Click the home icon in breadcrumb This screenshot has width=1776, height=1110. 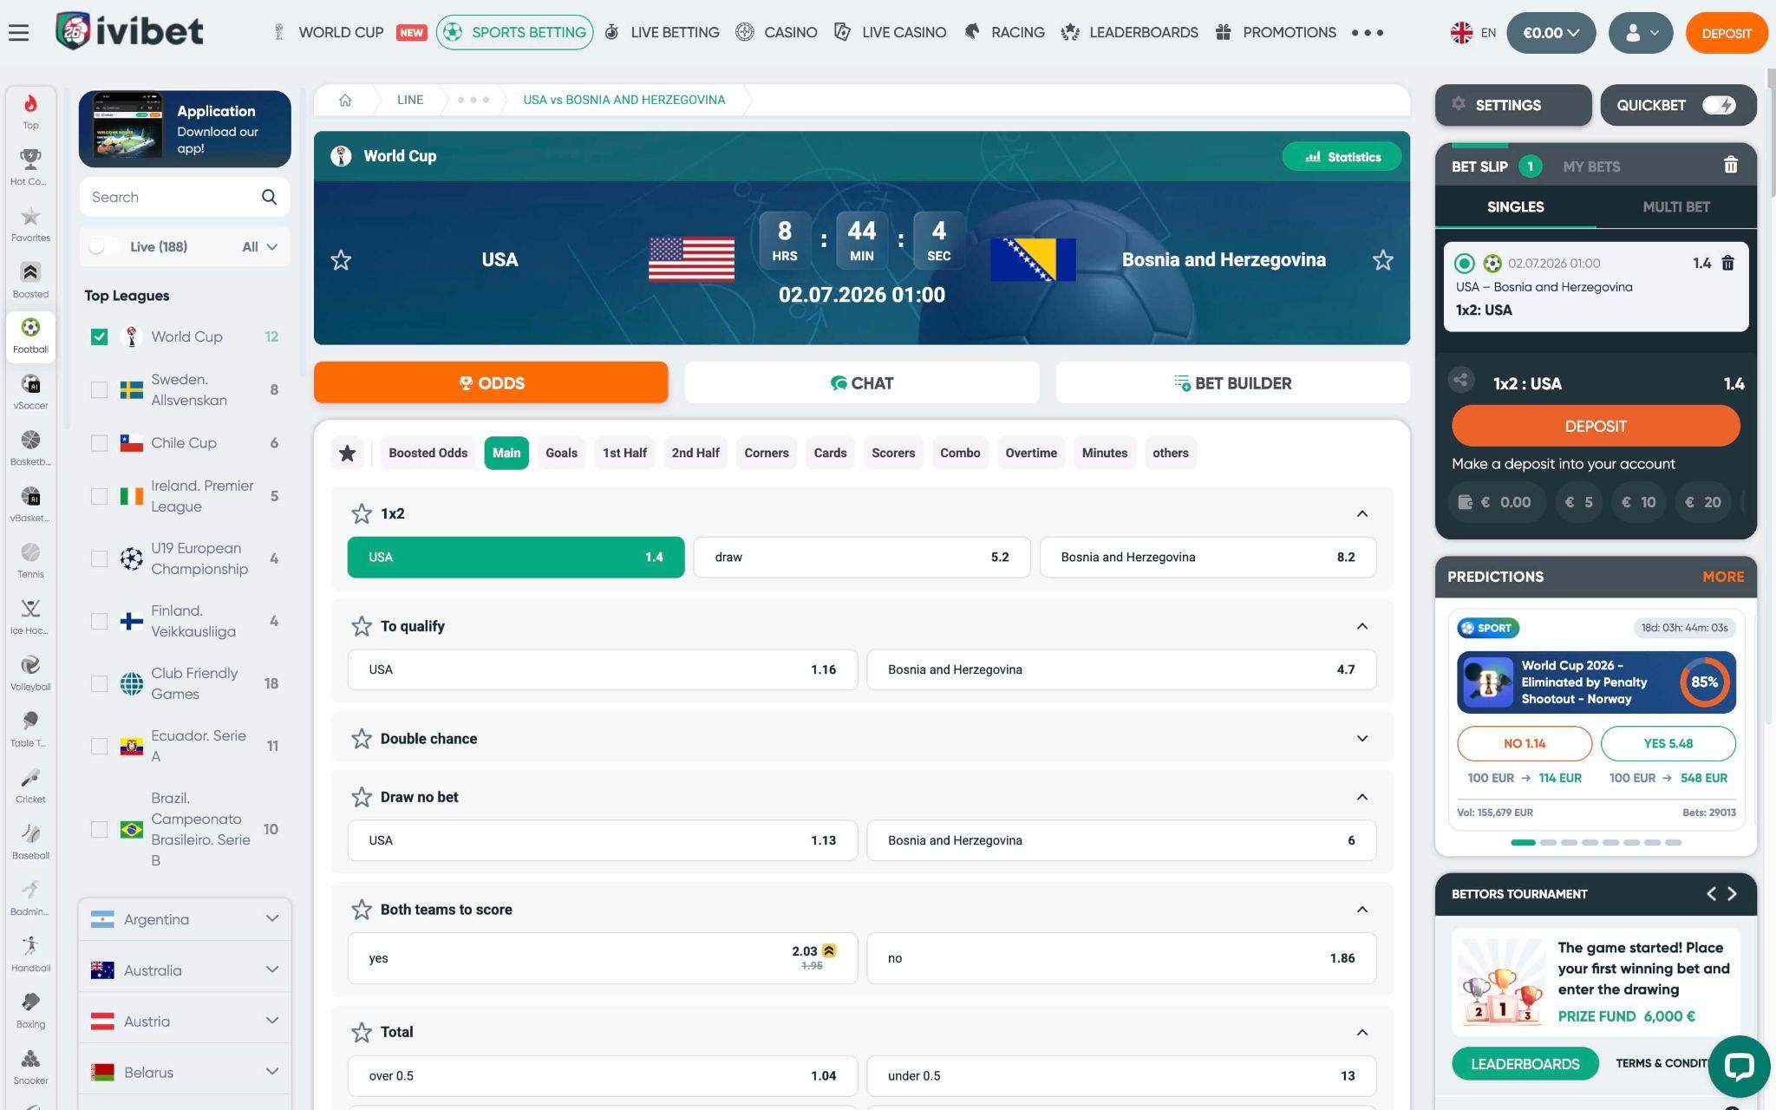point(345,100)
